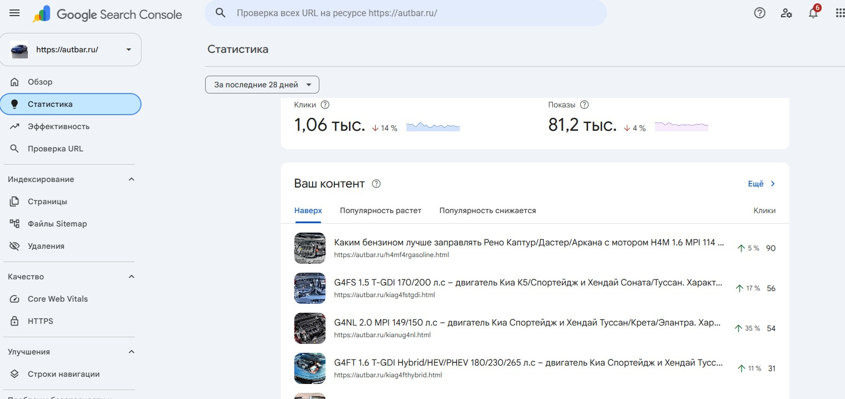845x399 pixels.
Task: Click the Файлы Sitemap icon
Action: coord(15,224)
